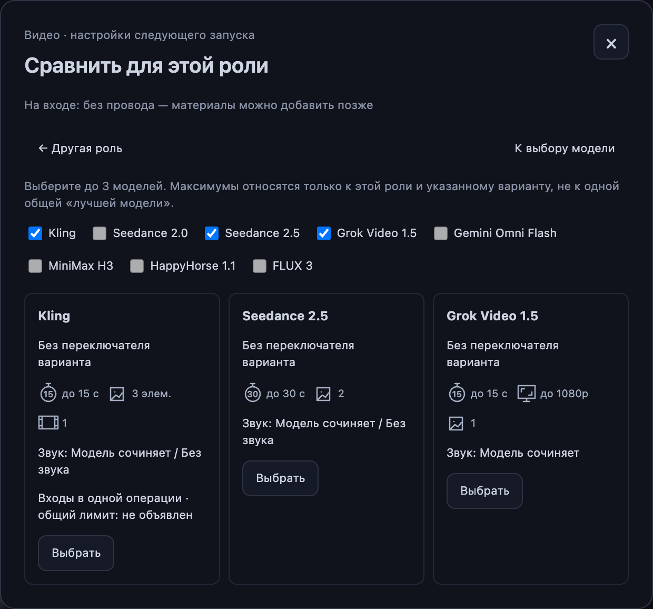653x609 pixels.
Task: Click the до 1080p value
Action: pyautogui.click(x=564, y=394)
